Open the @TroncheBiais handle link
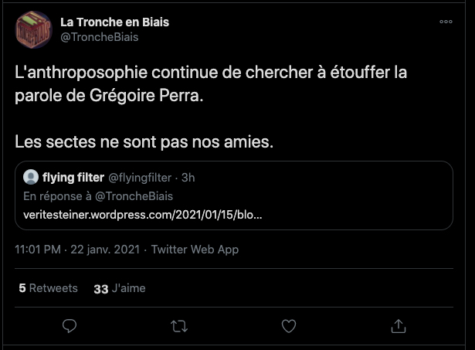 [x=99, y=36]
